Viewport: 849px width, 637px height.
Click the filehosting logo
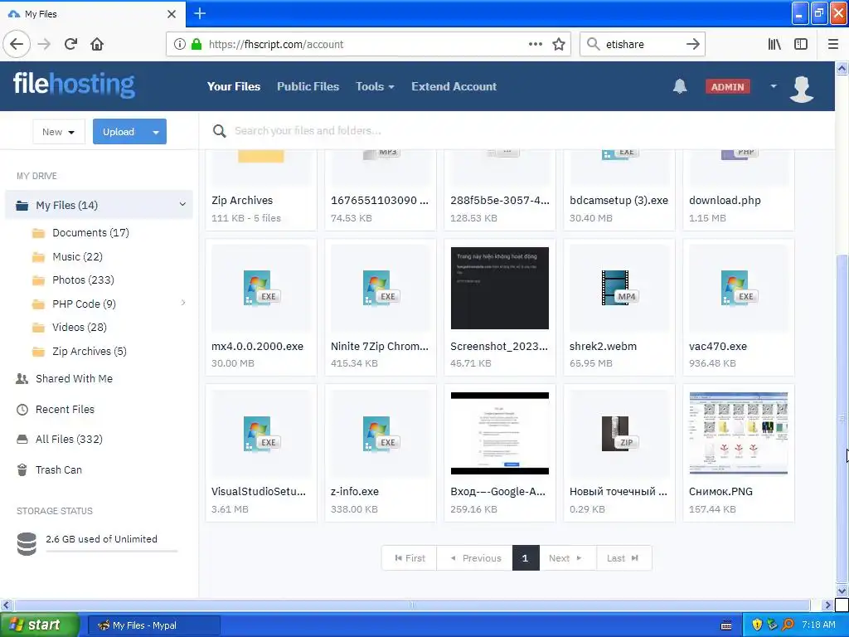pyautogui.click(x=74, y=85)
